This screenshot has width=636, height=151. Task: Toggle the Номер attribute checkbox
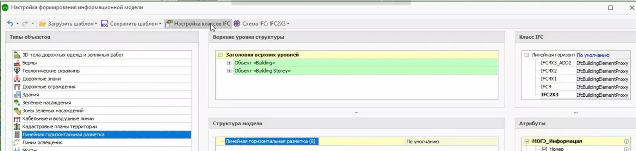[544, 149]
